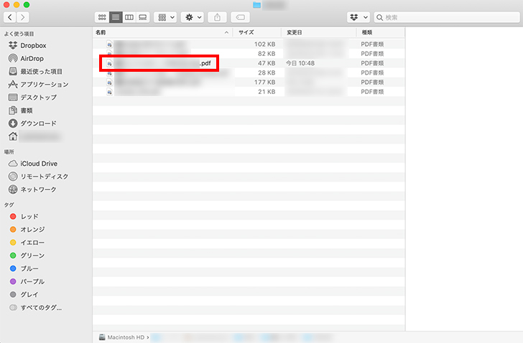Screen dimensions: 523x343
Task: Select the ブルー tag
Action: [24, 268]
